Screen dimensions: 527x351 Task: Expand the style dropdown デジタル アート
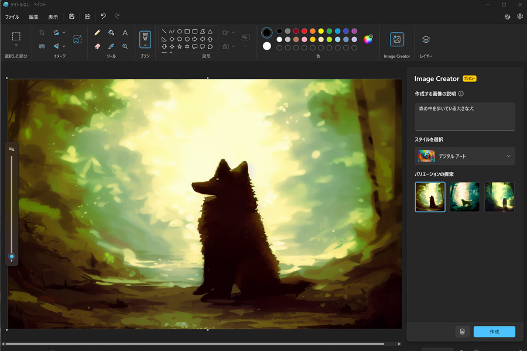465,156
